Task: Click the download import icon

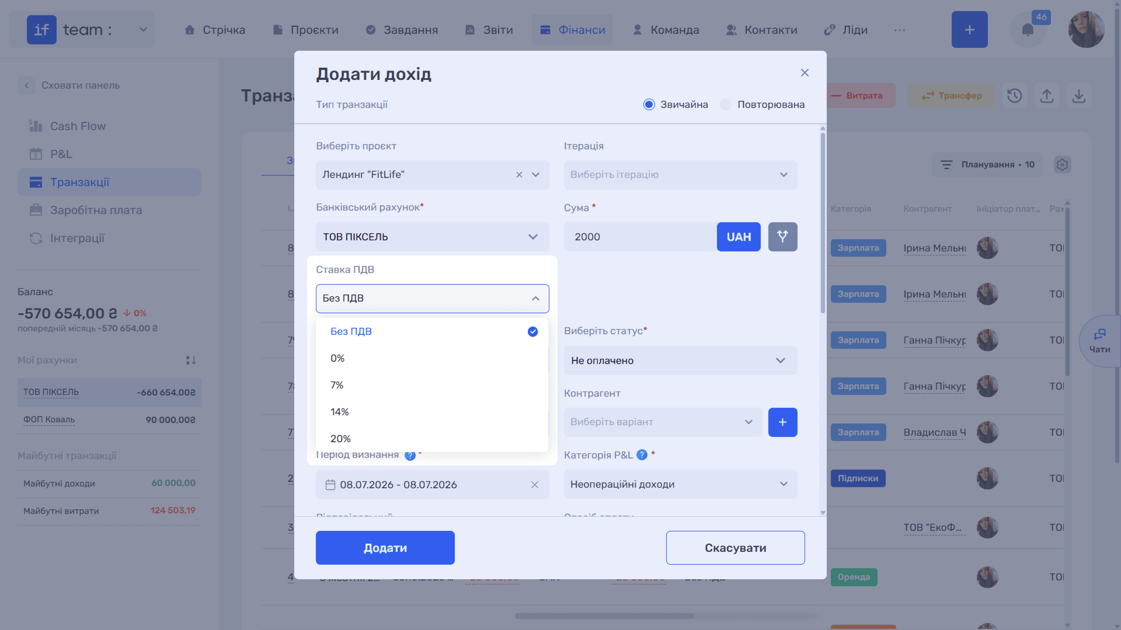Action: click(x=1079, y=95)
